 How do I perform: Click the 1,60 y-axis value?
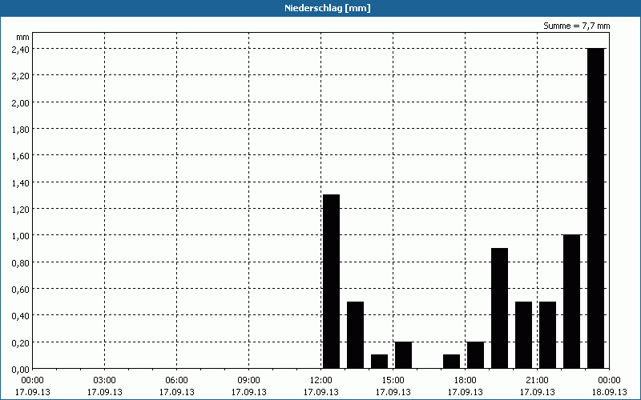(21, 155)
